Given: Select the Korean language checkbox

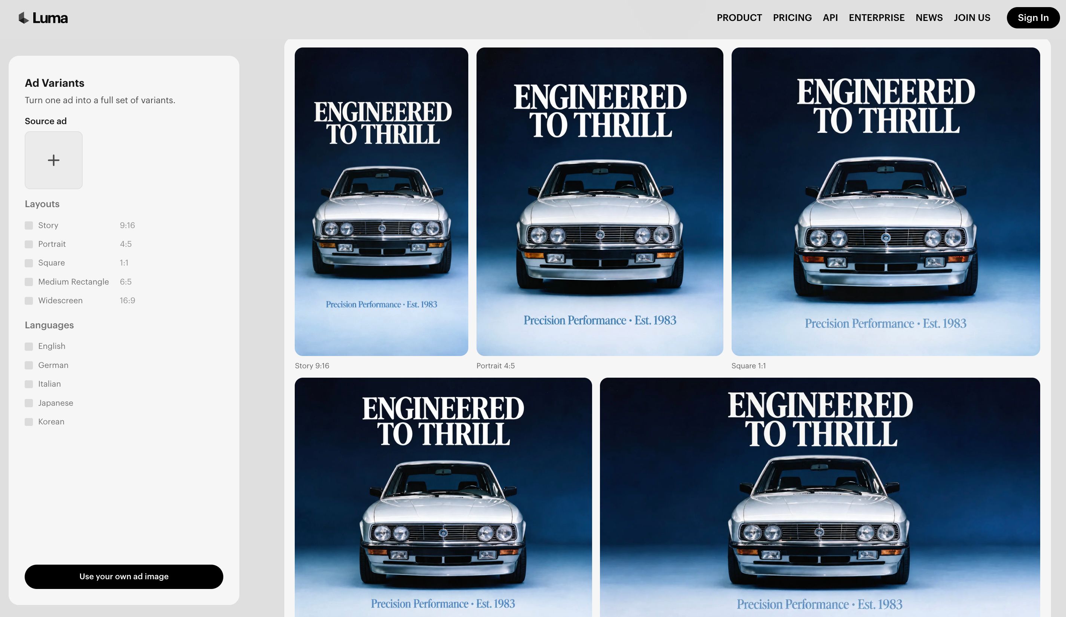Looking at the screenshot, I should click(x=29, y=422).
